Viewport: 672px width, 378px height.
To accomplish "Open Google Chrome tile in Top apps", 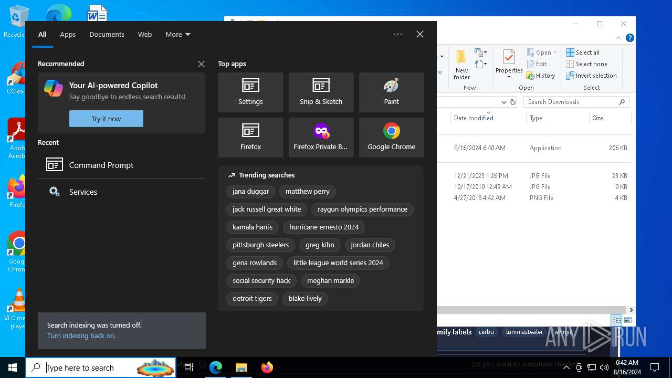I will pos(391,138).
